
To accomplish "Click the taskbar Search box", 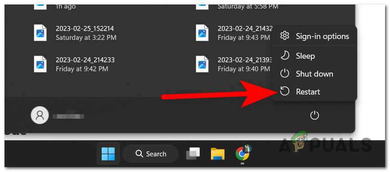I will click(x=151, y=154).
